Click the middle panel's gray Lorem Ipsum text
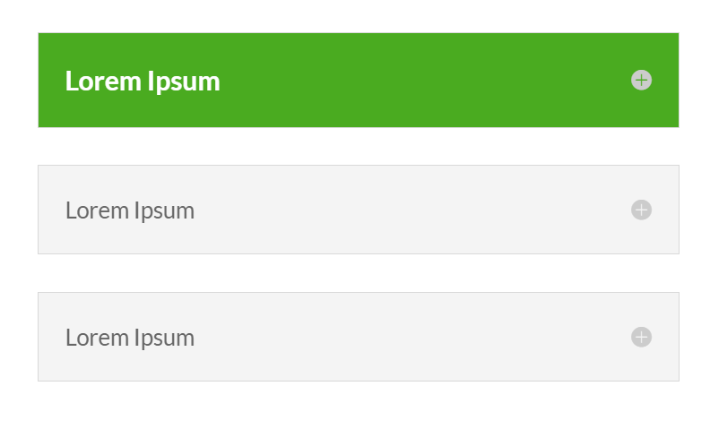The image size is (710, 446). click(130, 210)
